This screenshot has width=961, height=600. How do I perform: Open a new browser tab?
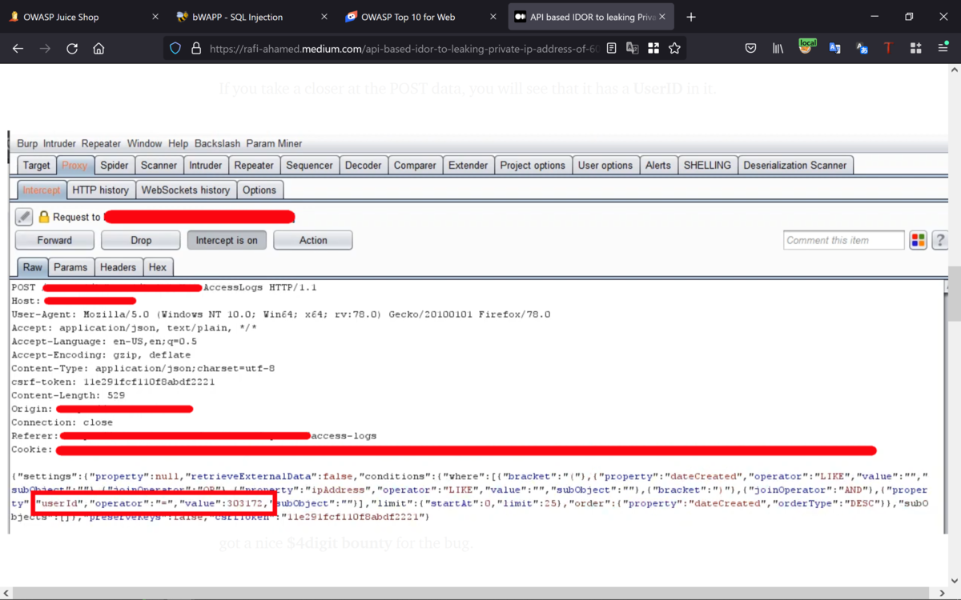(691, 17)
